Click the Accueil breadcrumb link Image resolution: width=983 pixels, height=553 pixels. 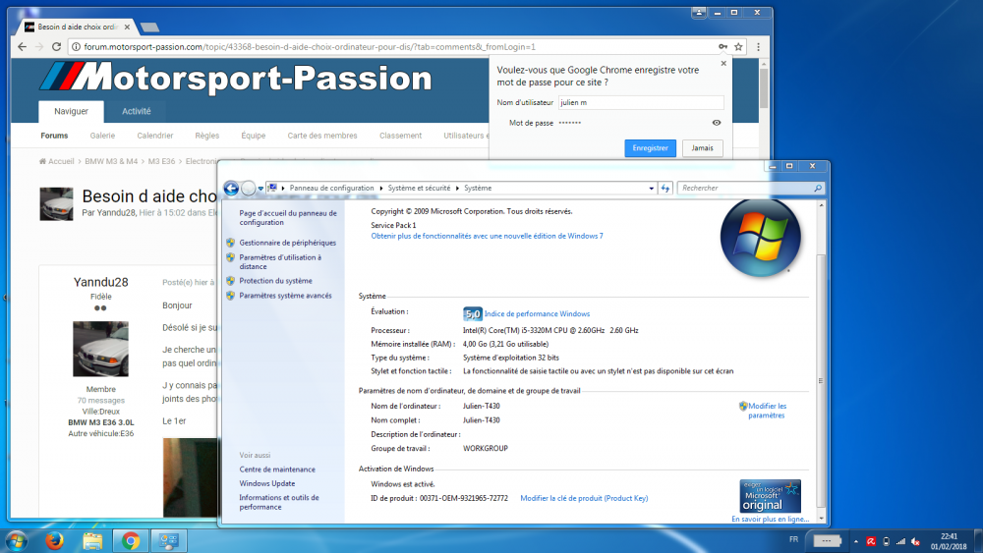pyautogui.click(x=56, y=162)
